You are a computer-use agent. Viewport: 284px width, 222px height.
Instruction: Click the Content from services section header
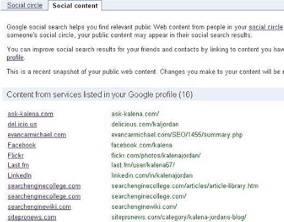click(143, 95)
